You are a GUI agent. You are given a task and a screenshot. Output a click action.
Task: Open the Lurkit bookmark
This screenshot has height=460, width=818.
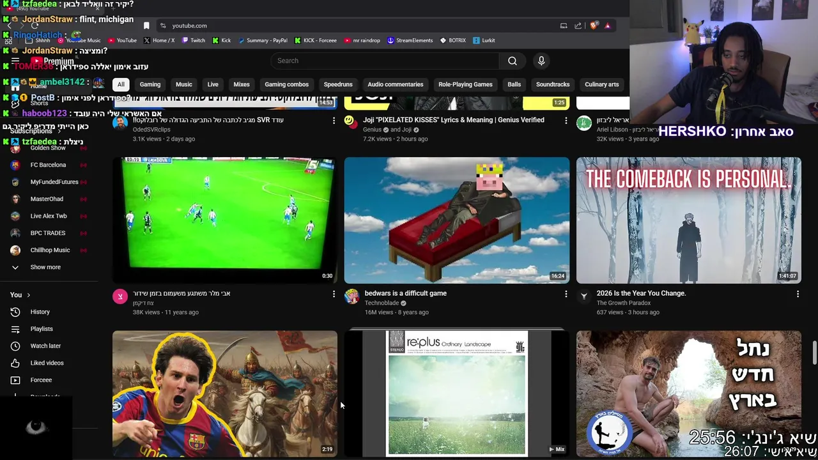pos(484,40)
